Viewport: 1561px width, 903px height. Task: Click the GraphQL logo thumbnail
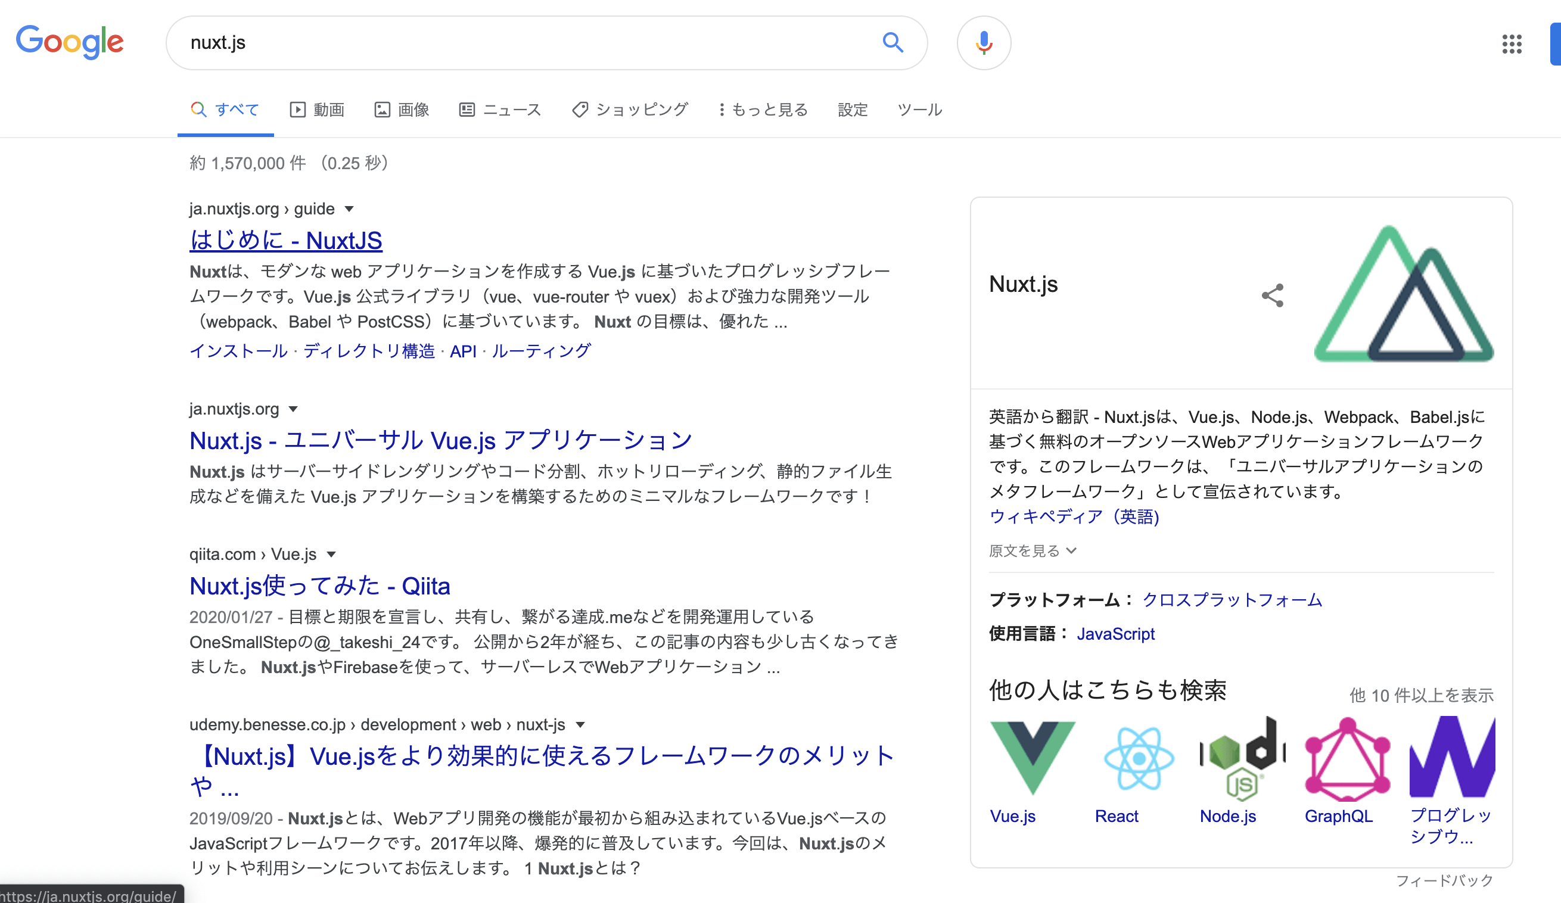coord(1347,757)
